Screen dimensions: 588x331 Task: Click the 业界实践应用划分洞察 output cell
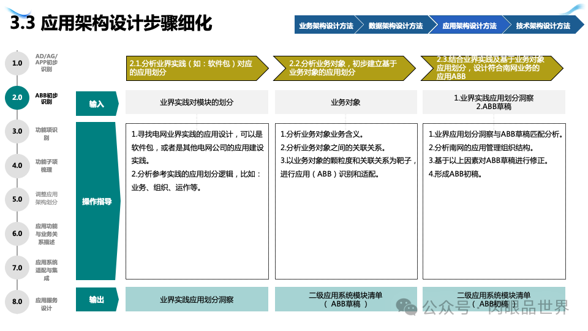(x=197, y=300)
